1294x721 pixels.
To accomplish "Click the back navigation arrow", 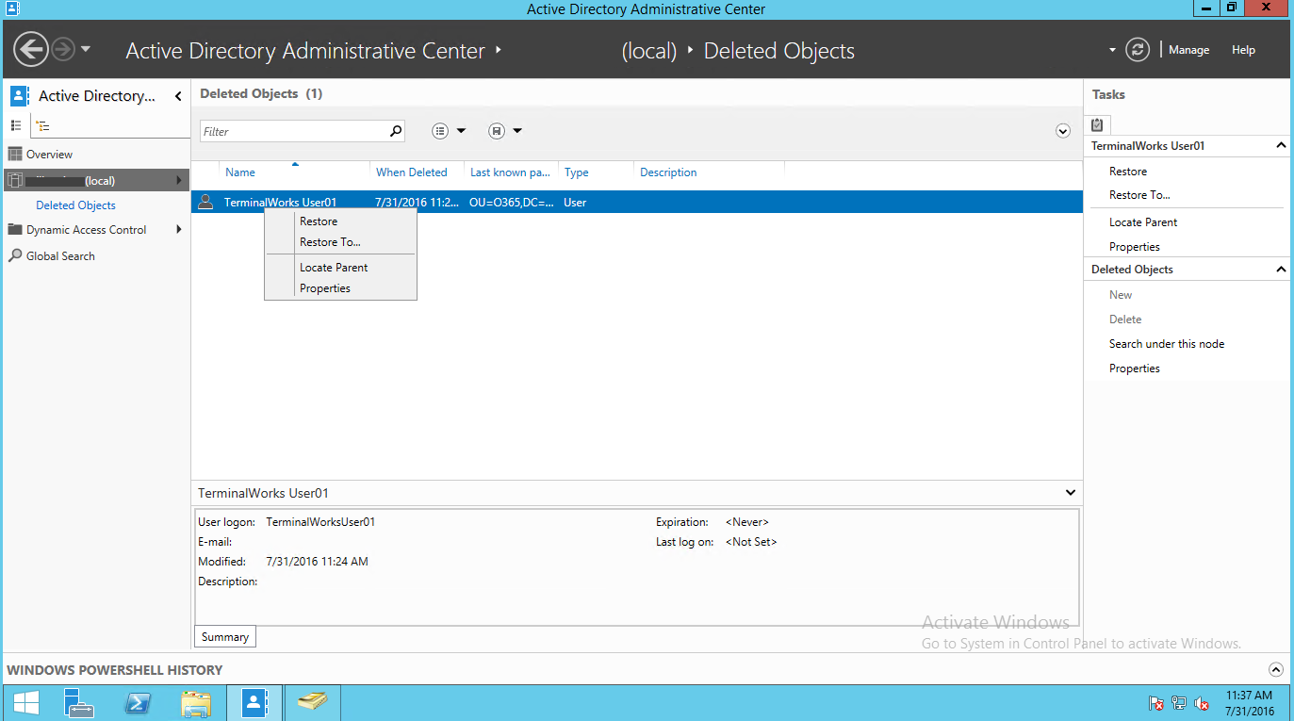I will click(31, 49).
